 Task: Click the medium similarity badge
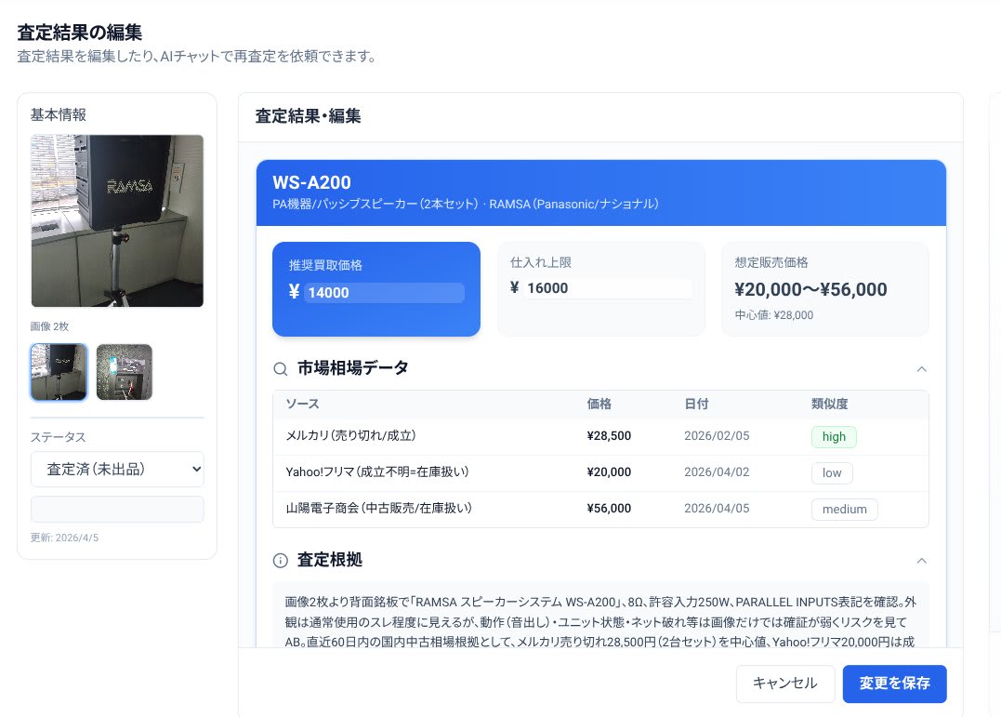[x=845, y=510]
